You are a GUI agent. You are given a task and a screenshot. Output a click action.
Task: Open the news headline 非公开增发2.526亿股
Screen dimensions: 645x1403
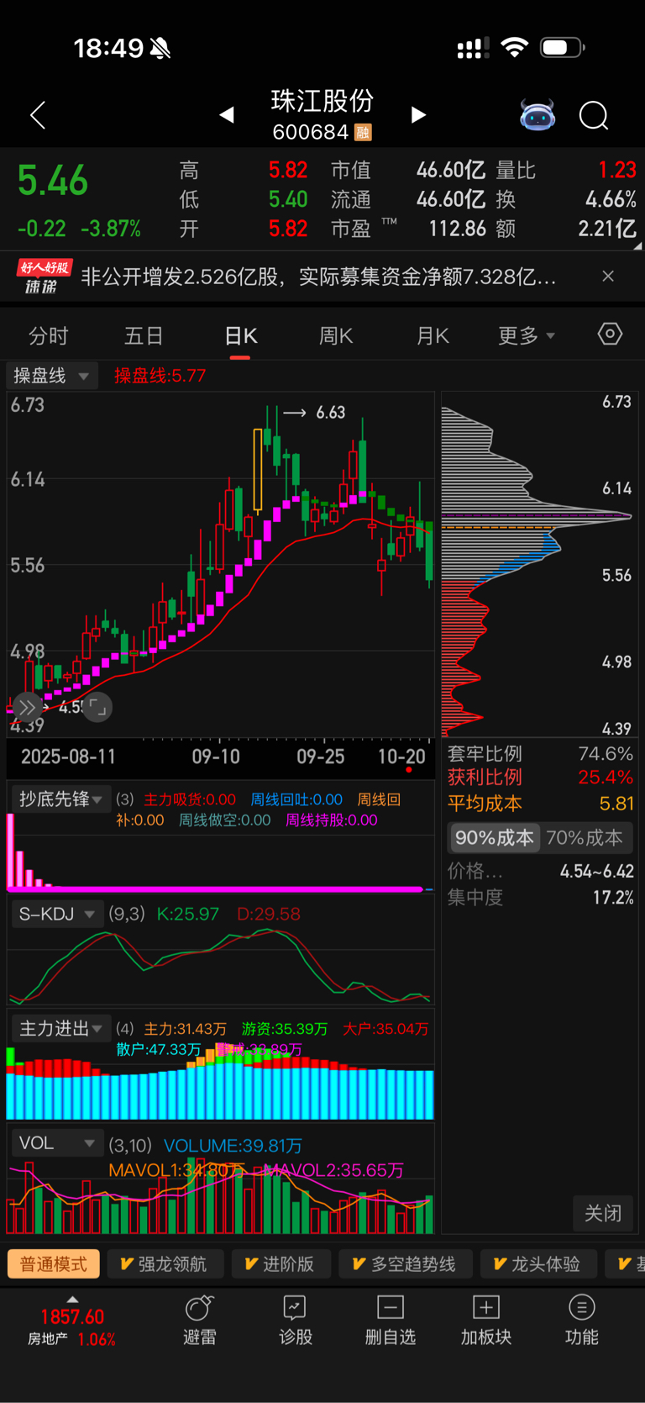click(x=318, y=277)
